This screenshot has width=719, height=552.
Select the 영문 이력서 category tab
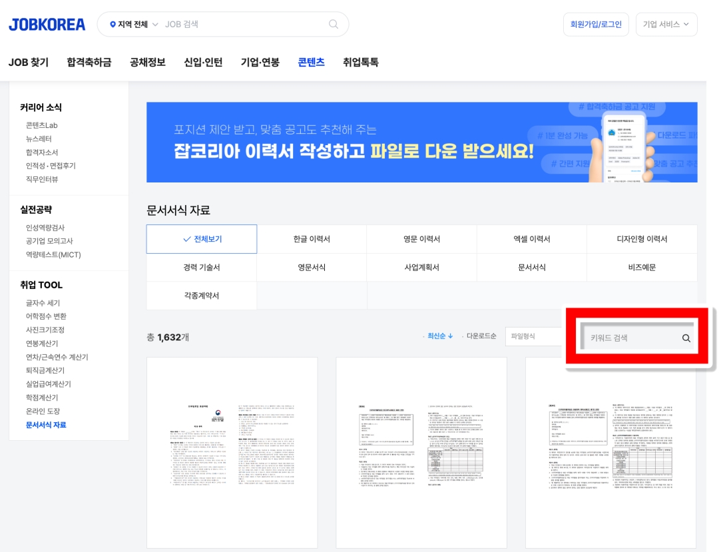click(422, 239)
